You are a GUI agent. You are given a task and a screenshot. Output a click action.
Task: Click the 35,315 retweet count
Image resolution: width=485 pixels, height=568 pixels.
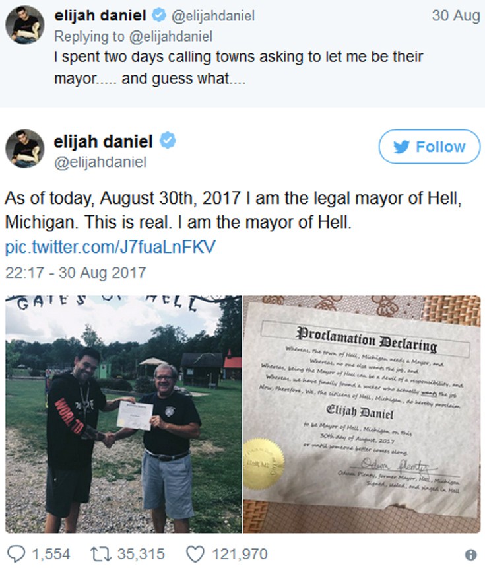click(x=141, y=554)
